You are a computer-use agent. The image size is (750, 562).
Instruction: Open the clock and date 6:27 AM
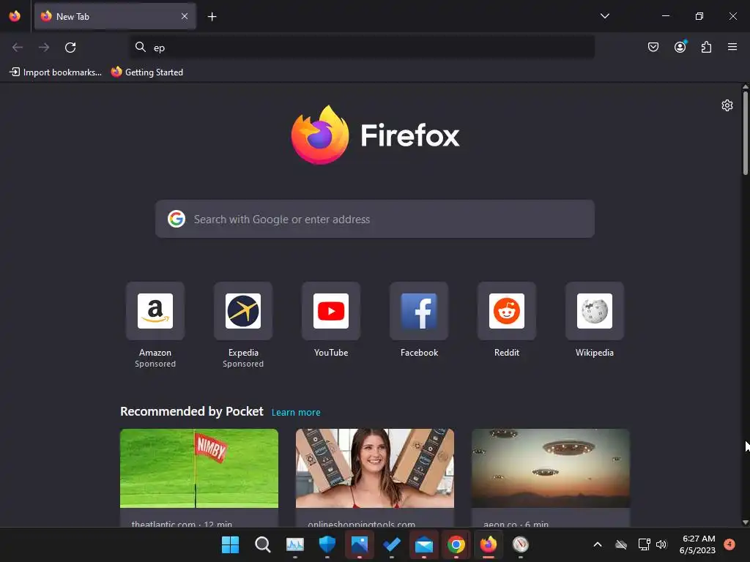tap(698, 544)
